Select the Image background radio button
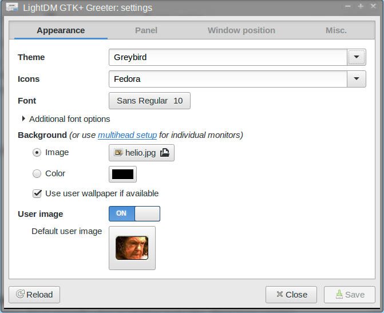Image resolution: width=384 pixels, height=313 pixels. (x=37, y=153)
